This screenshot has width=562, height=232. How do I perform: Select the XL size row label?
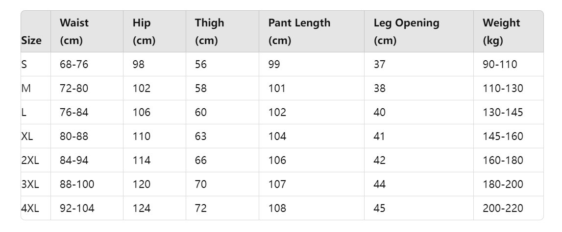tap(27, 137)
